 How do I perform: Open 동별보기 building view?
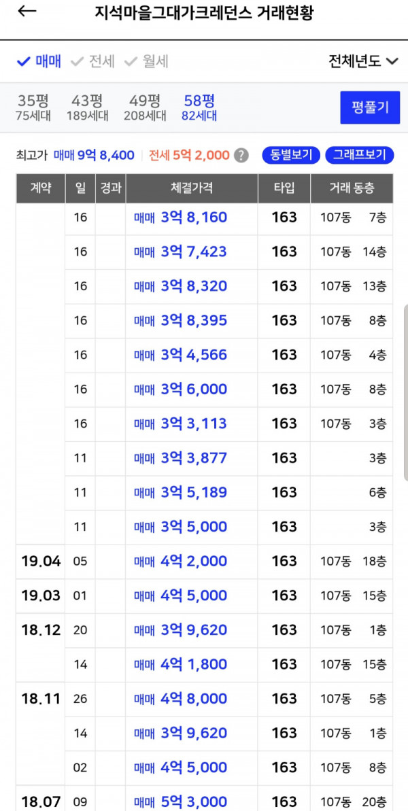pos(291,155)
